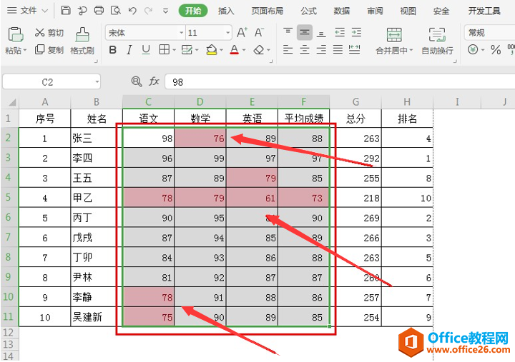Click the eraser clear-format icon

pos(259,50)
